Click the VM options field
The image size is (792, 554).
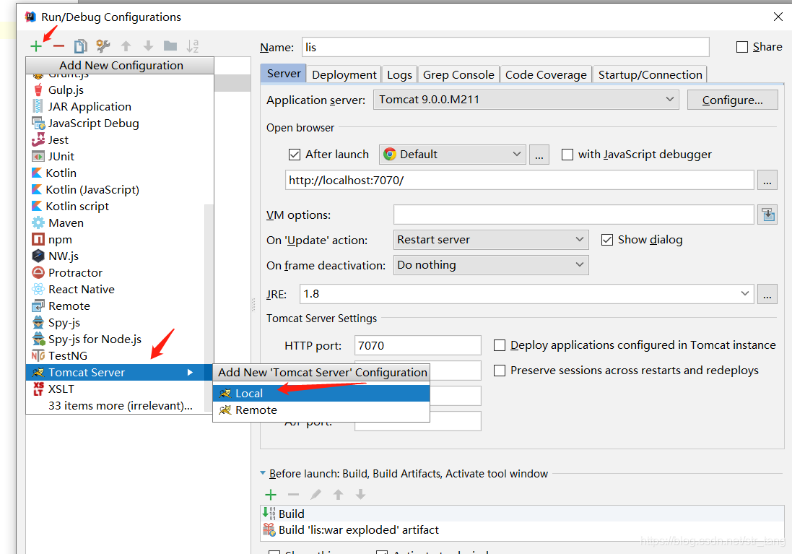point(574,215)
